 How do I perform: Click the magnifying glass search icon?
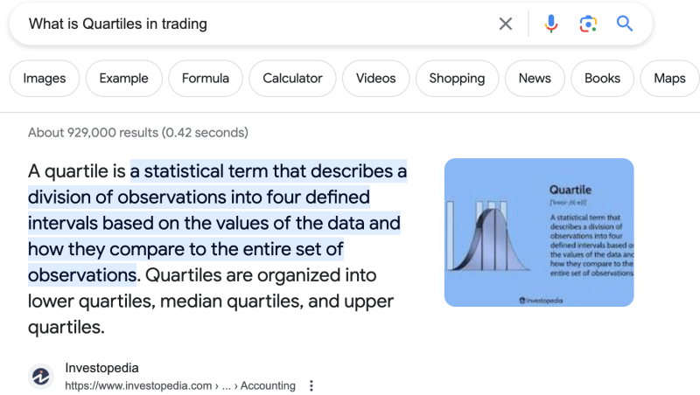click(x=625, y=24)
